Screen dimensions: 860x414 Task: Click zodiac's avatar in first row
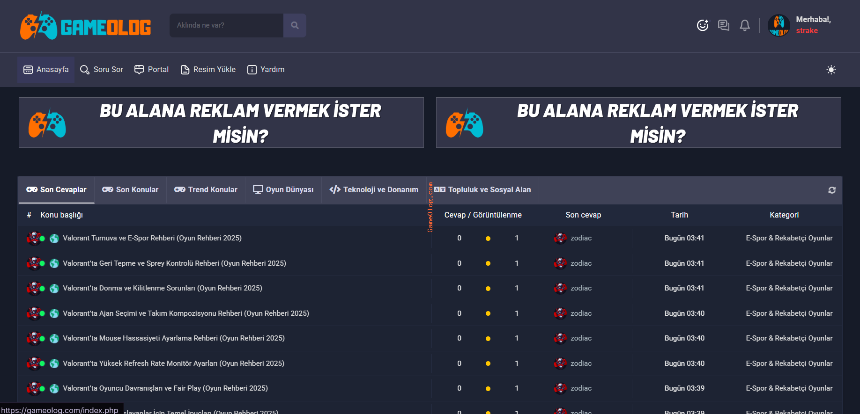[x=560, y=238]
